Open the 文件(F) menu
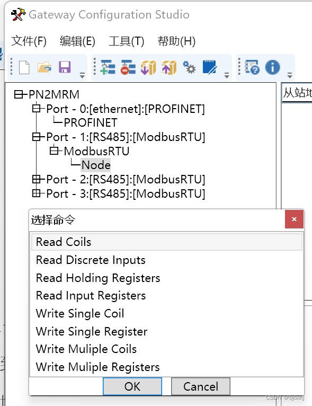 (29, 41)
